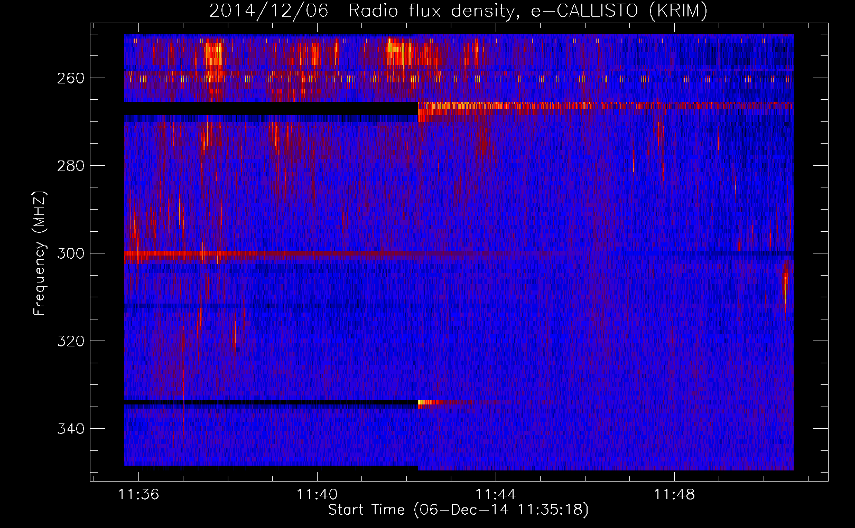
Task: Select the '280' frequency tick label
Action: (x=71, y=166)
